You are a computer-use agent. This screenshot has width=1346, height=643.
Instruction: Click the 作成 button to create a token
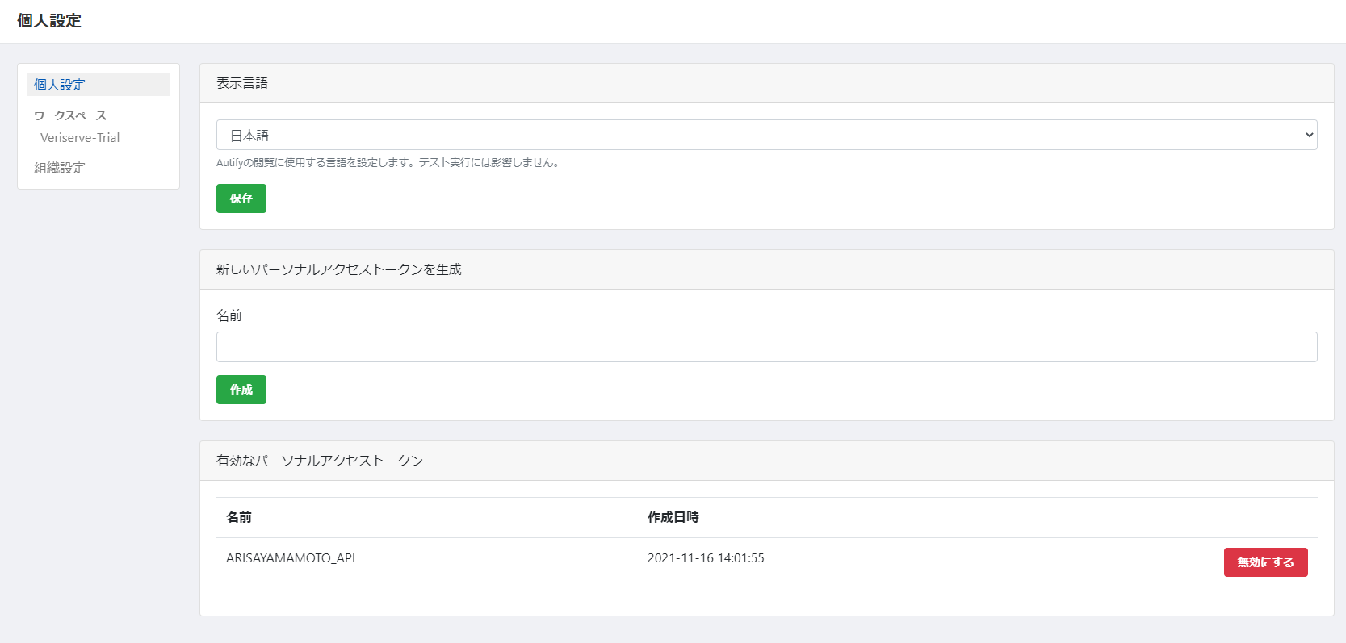tap(241, 390)
